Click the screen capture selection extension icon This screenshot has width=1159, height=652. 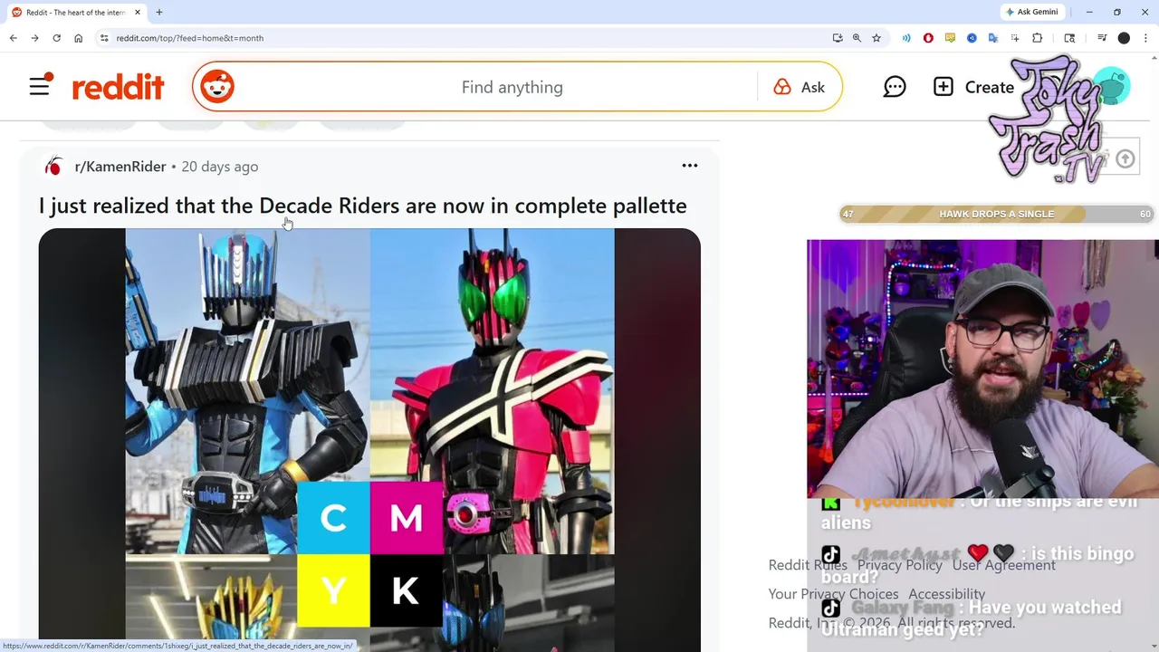click(x=1015, y=38)
